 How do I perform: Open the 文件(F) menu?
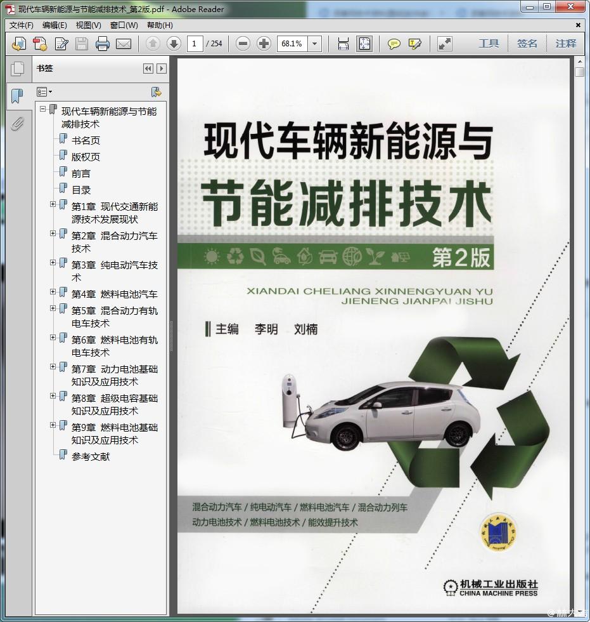(x=22, y=25)
